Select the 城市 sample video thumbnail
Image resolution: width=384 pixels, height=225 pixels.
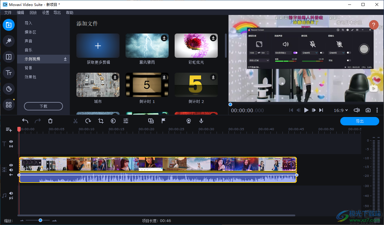pos(98,85)
